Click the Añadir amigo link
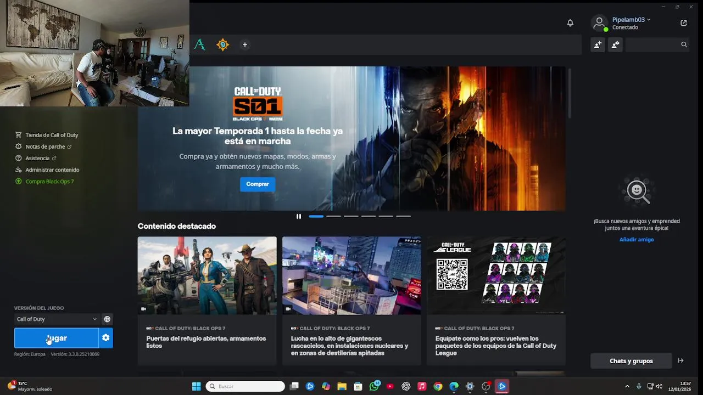Screen dimensions: 703x395 (637, 239)
